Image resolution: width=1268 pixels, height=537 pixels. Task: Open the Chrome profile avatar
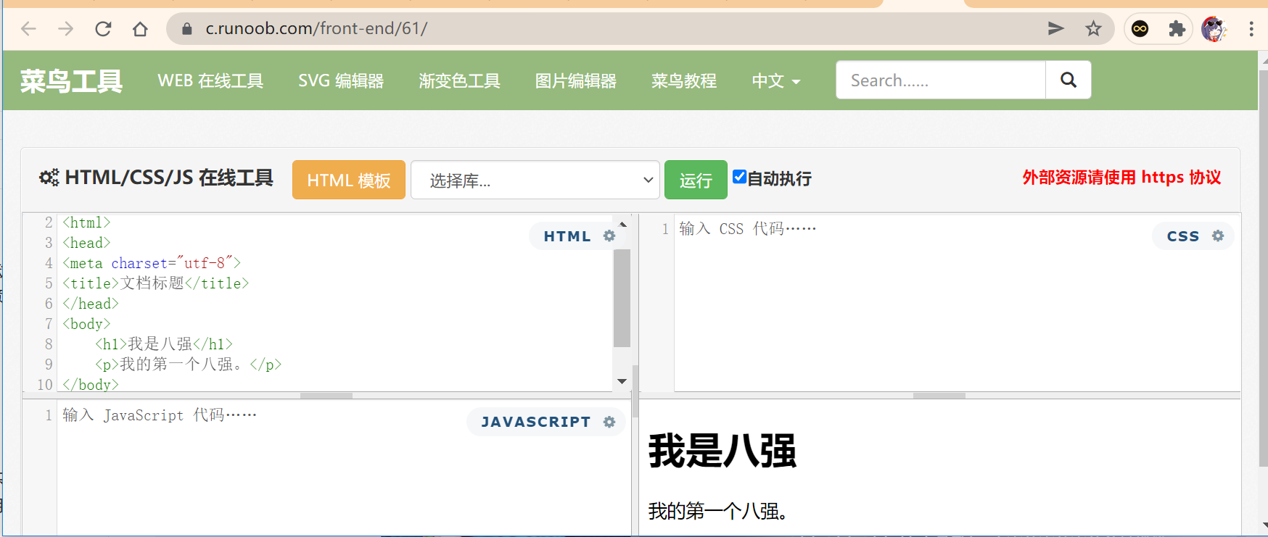(x=1214, y=29)
